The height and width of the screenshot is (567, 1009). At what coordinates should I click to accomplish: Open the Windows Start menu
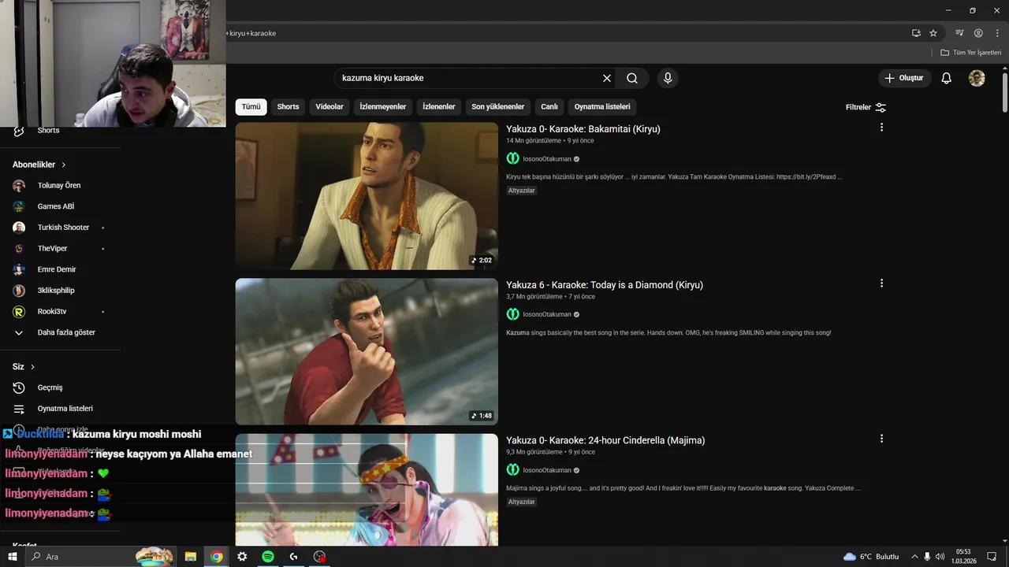[12, 557]
